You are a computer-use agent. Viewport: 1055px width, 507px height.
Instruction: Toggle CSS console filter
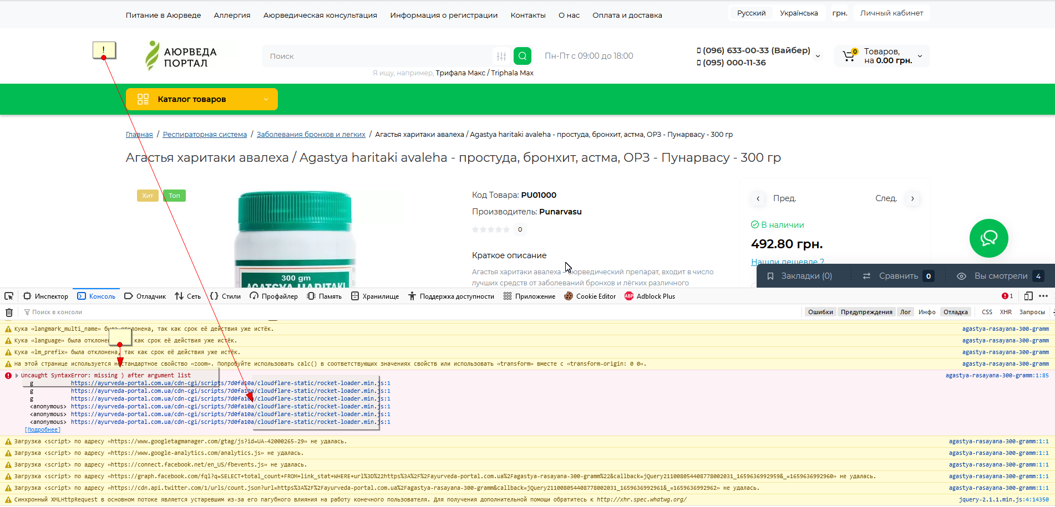tap(987, 312)
